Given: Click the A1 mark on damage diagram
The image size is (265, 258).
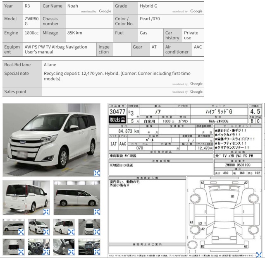Looking at the screenshot, I should click(191, 222).
